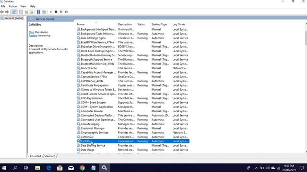Select the Data Usage service
Viewport: 307px width, 172px height.
pos(132,150)
